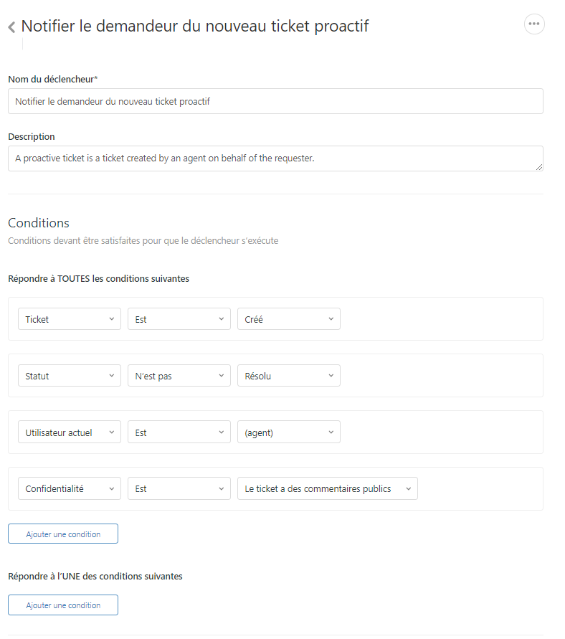Click the back arrow beside the title
Screen dimensions: 565x639
pyautogui.click(x=11, y=27)
